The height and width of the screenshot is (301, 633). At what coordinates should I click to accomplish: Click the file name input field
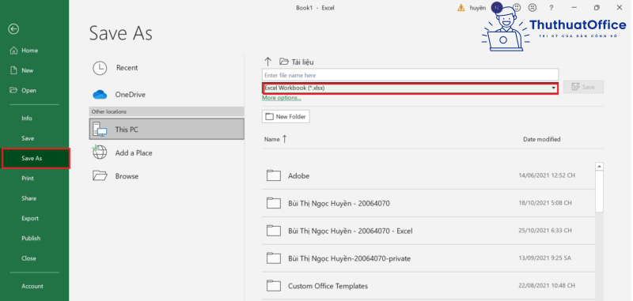(x=410, y=75)
